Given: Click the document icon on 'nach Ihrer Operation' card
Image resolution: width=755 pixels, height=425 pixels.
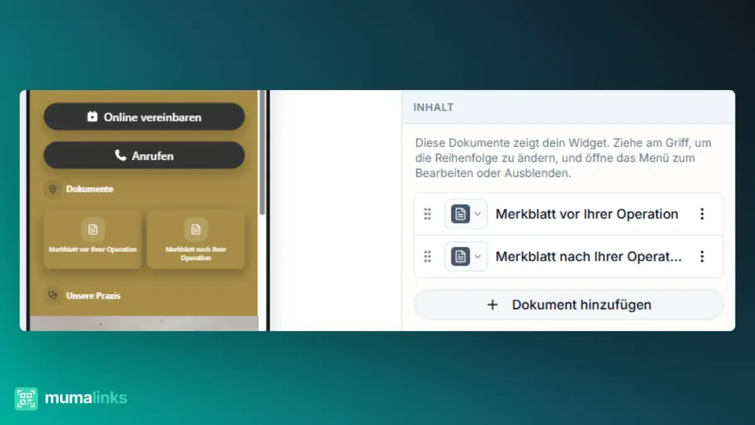Looking at the screenshot, I should pyautogui.click(x=196, y=230).
